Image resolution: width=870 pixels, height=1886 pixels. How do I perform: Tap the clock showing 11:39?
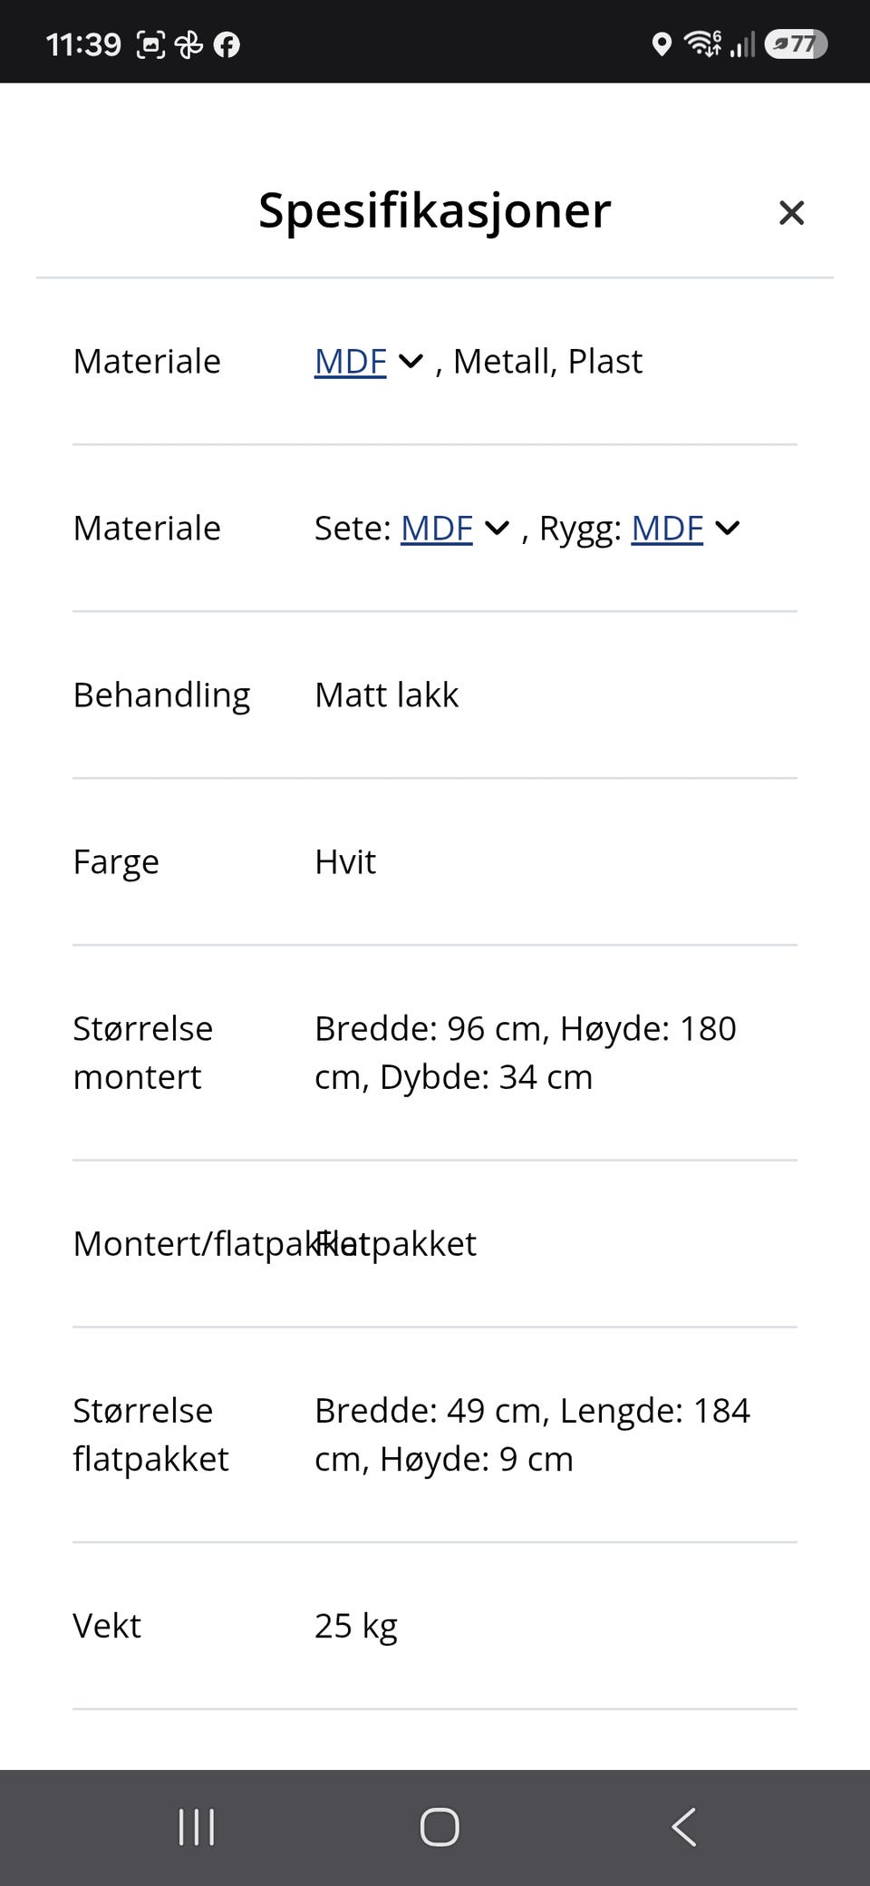[83, 44]
